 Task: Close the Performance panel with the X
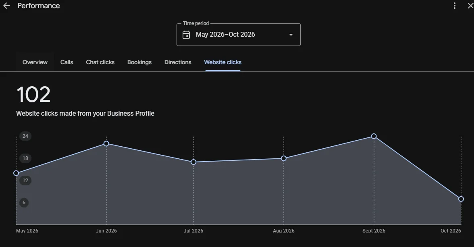click(471, 6)
